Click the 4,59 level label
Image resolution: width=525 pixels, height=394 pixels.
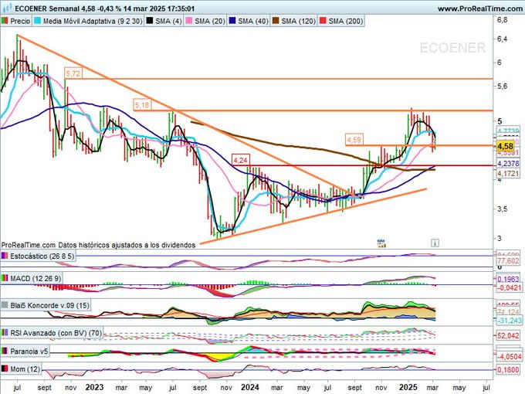pos(354,140)
